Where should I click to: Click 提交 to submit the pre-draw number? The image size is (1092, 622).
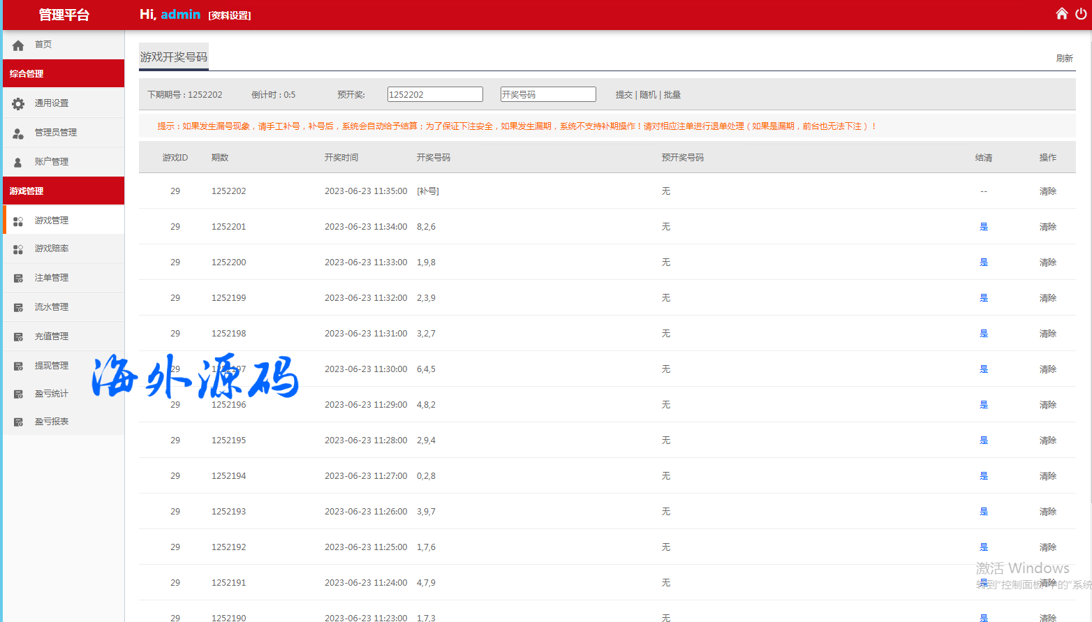pos(624,95)
